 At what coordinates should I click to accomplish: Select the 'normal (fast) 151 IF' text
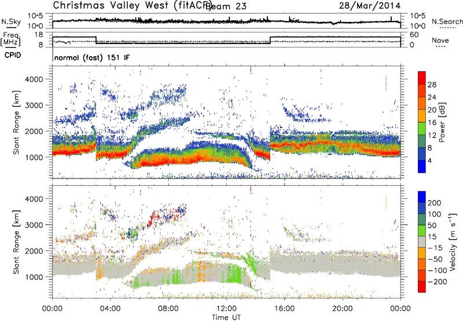(92, 57)
